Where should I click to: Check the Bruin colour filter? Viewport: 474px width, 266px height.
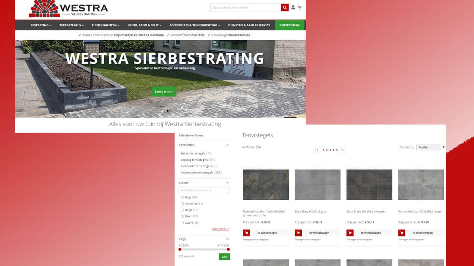182,216
